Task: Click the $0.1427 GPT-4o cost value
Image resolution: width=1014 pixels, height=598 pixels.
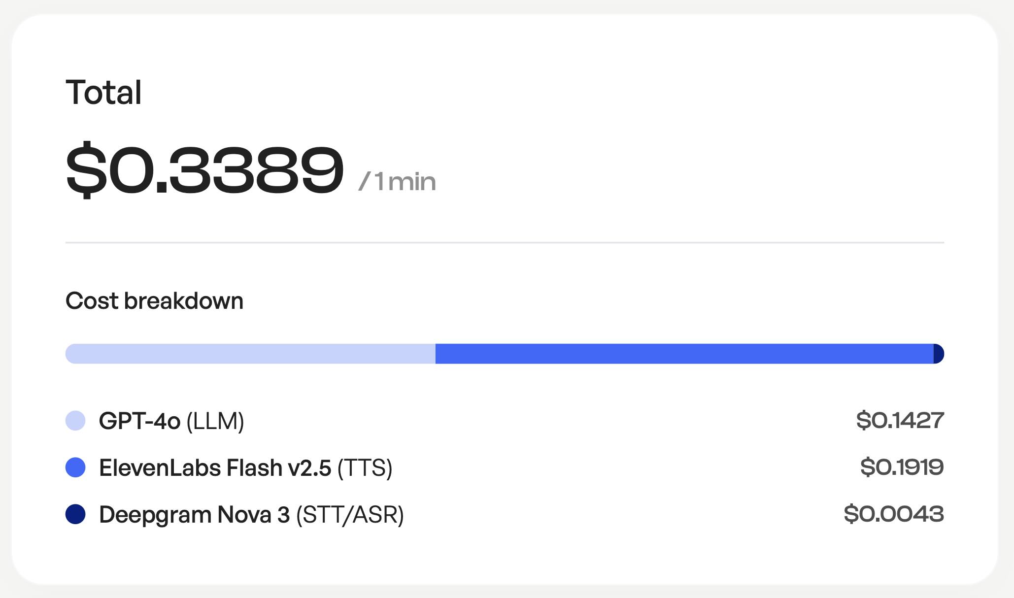Action: 900,420
